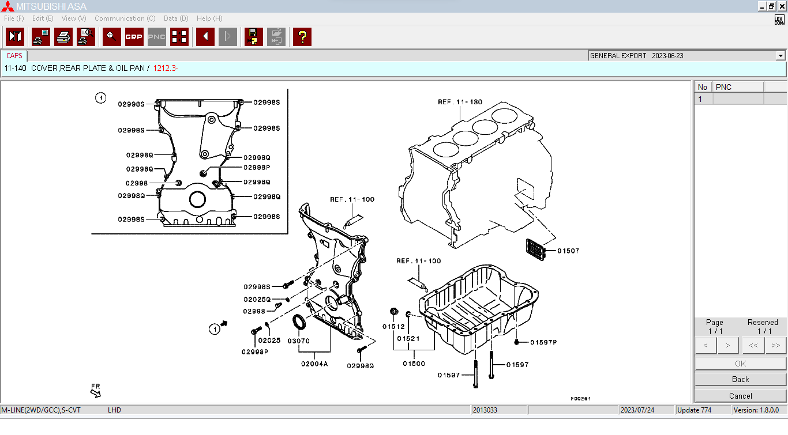Click the multi-illustration view icon
The image size is (788, 435).
179,37
